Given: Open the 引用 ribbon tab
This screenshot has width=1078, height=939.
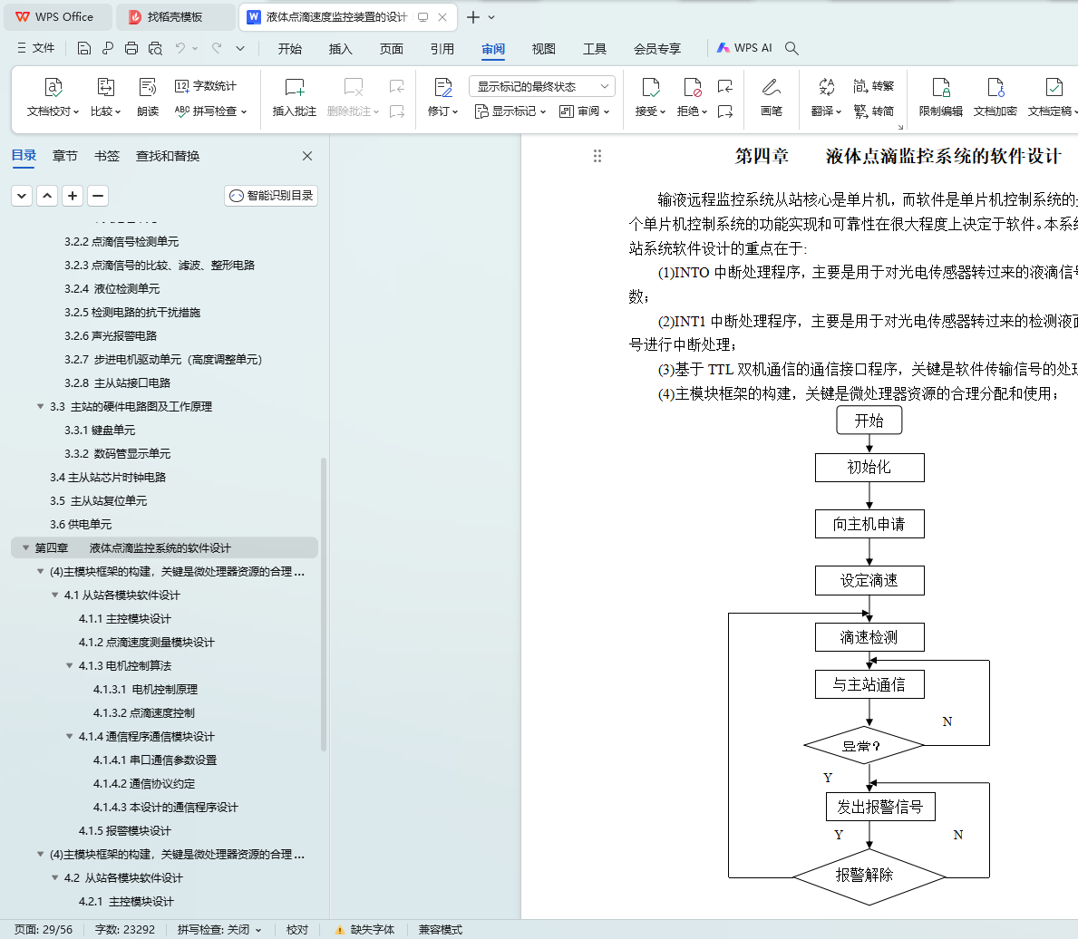Looking at the screenshot, I should [442, 48].
